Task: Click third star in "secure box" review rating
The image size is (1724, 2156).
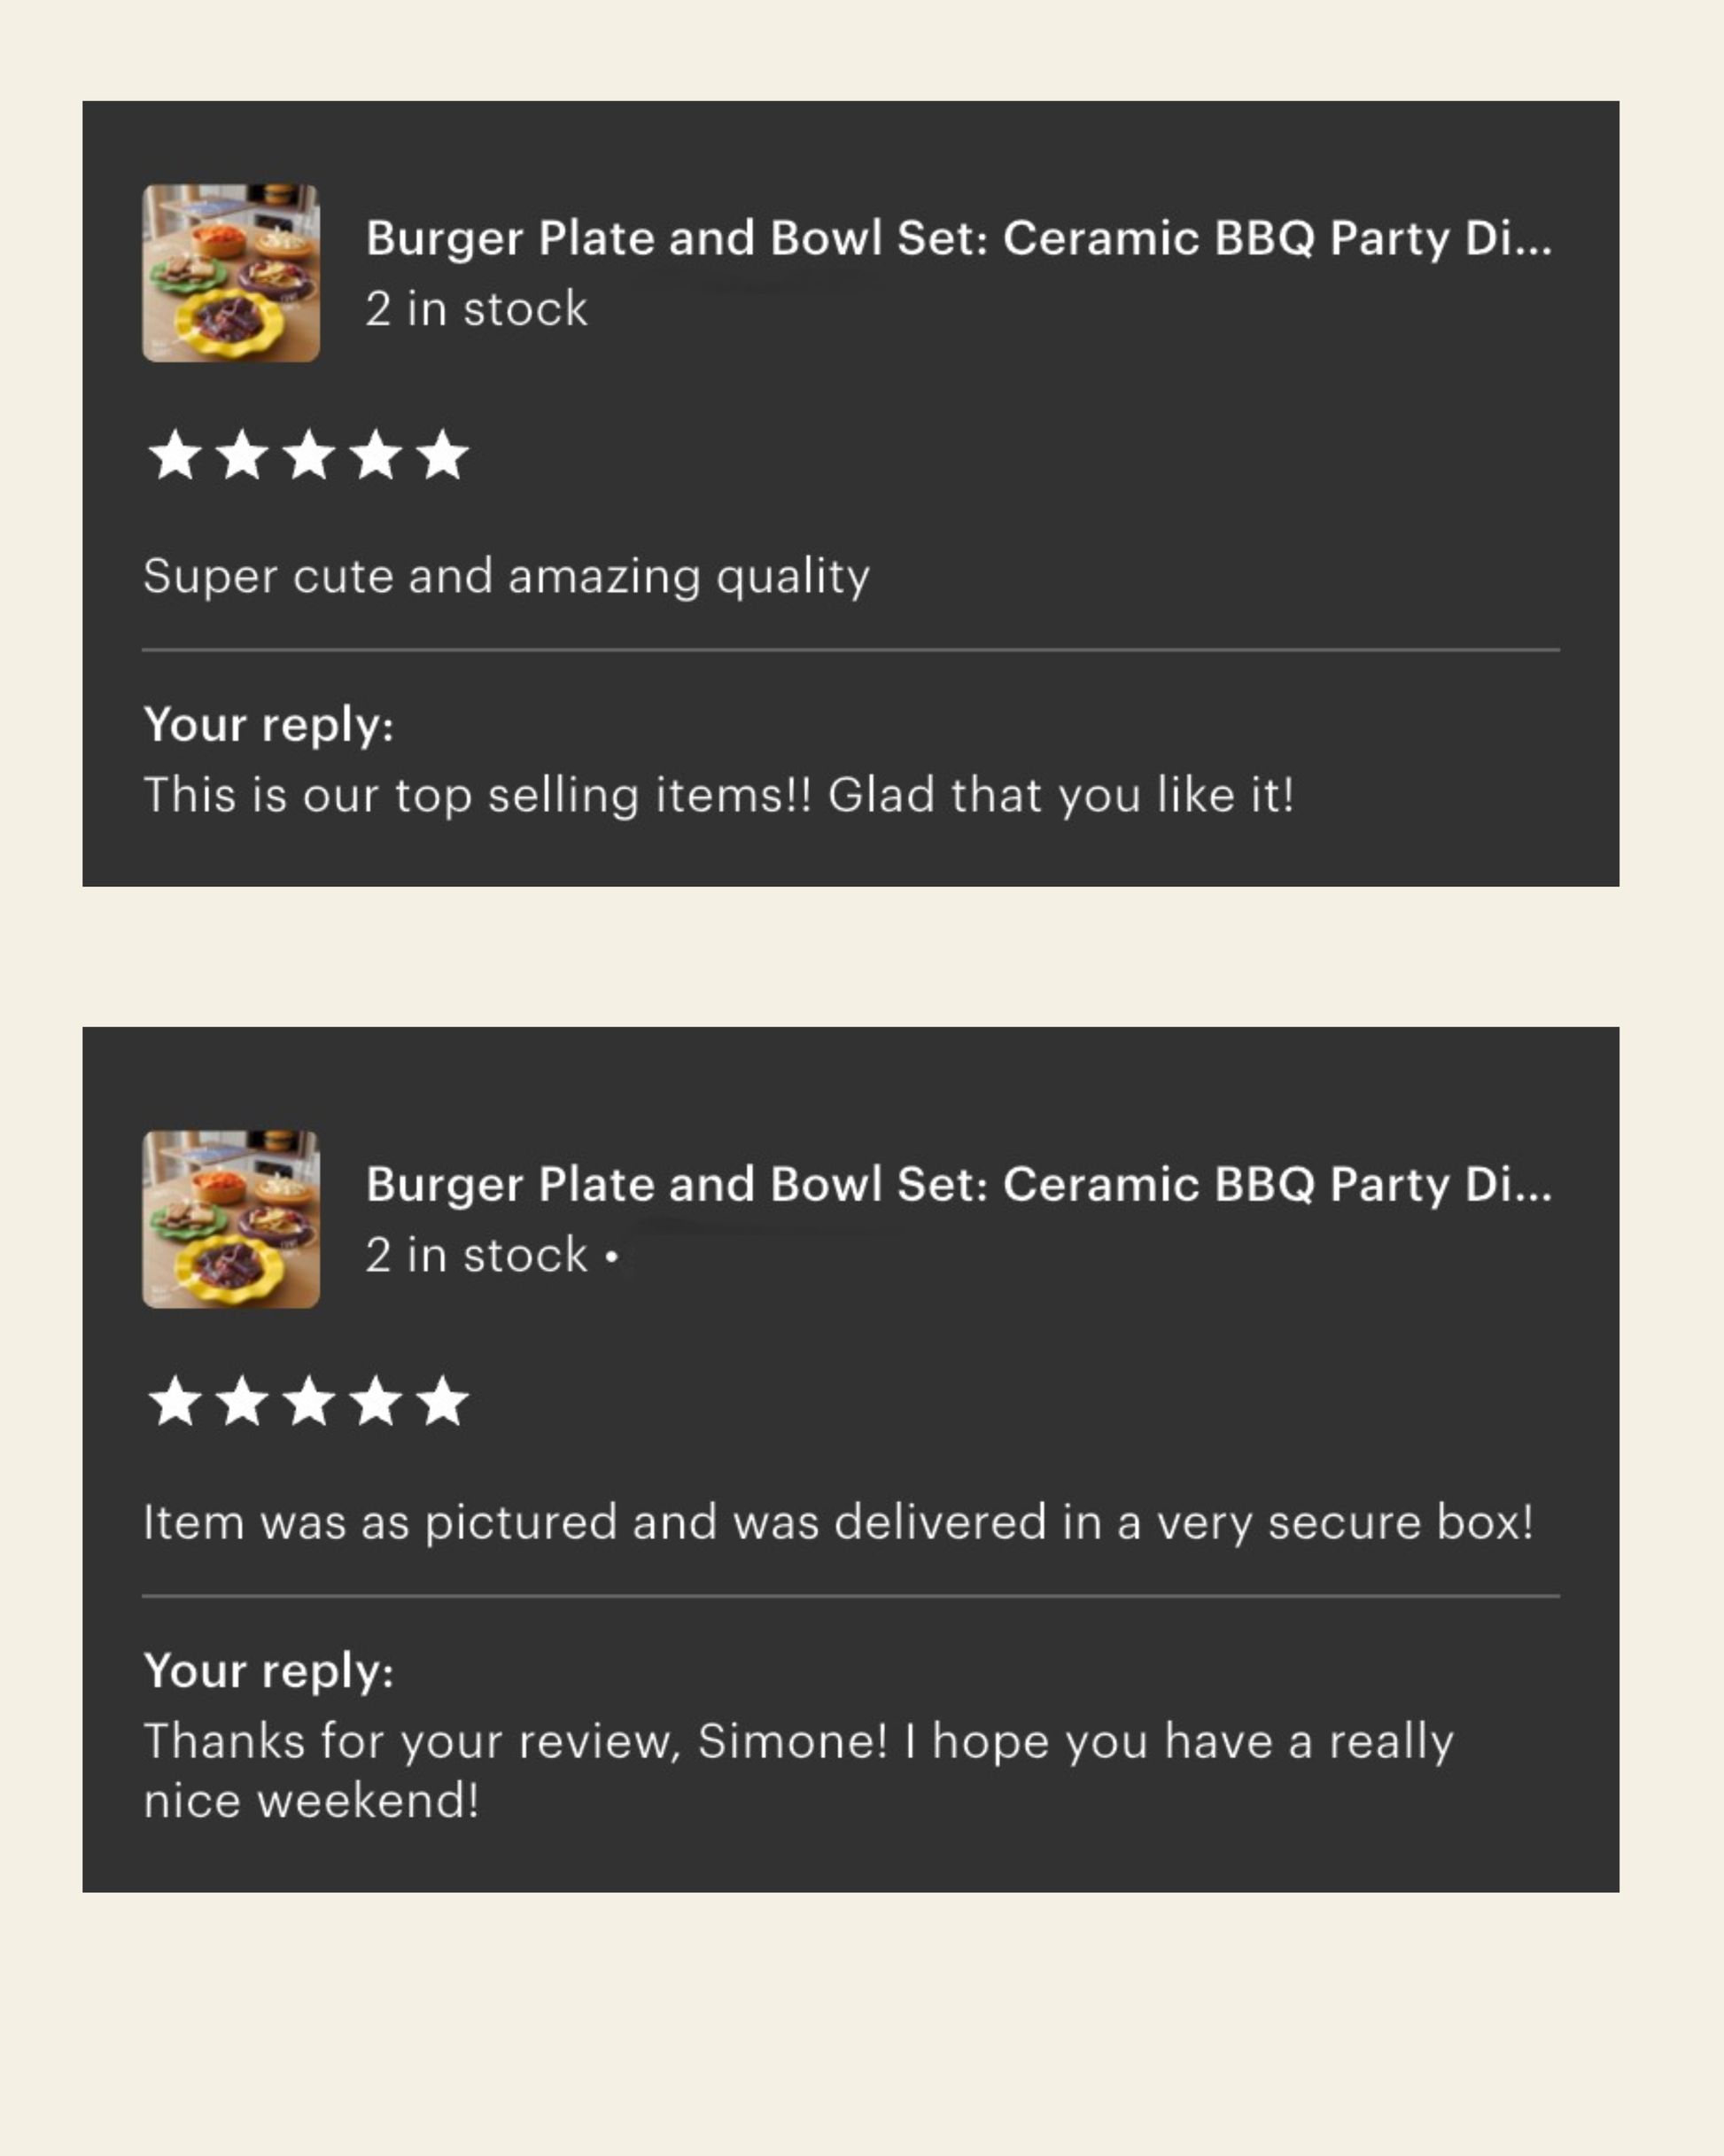Action: (309, 1400)
